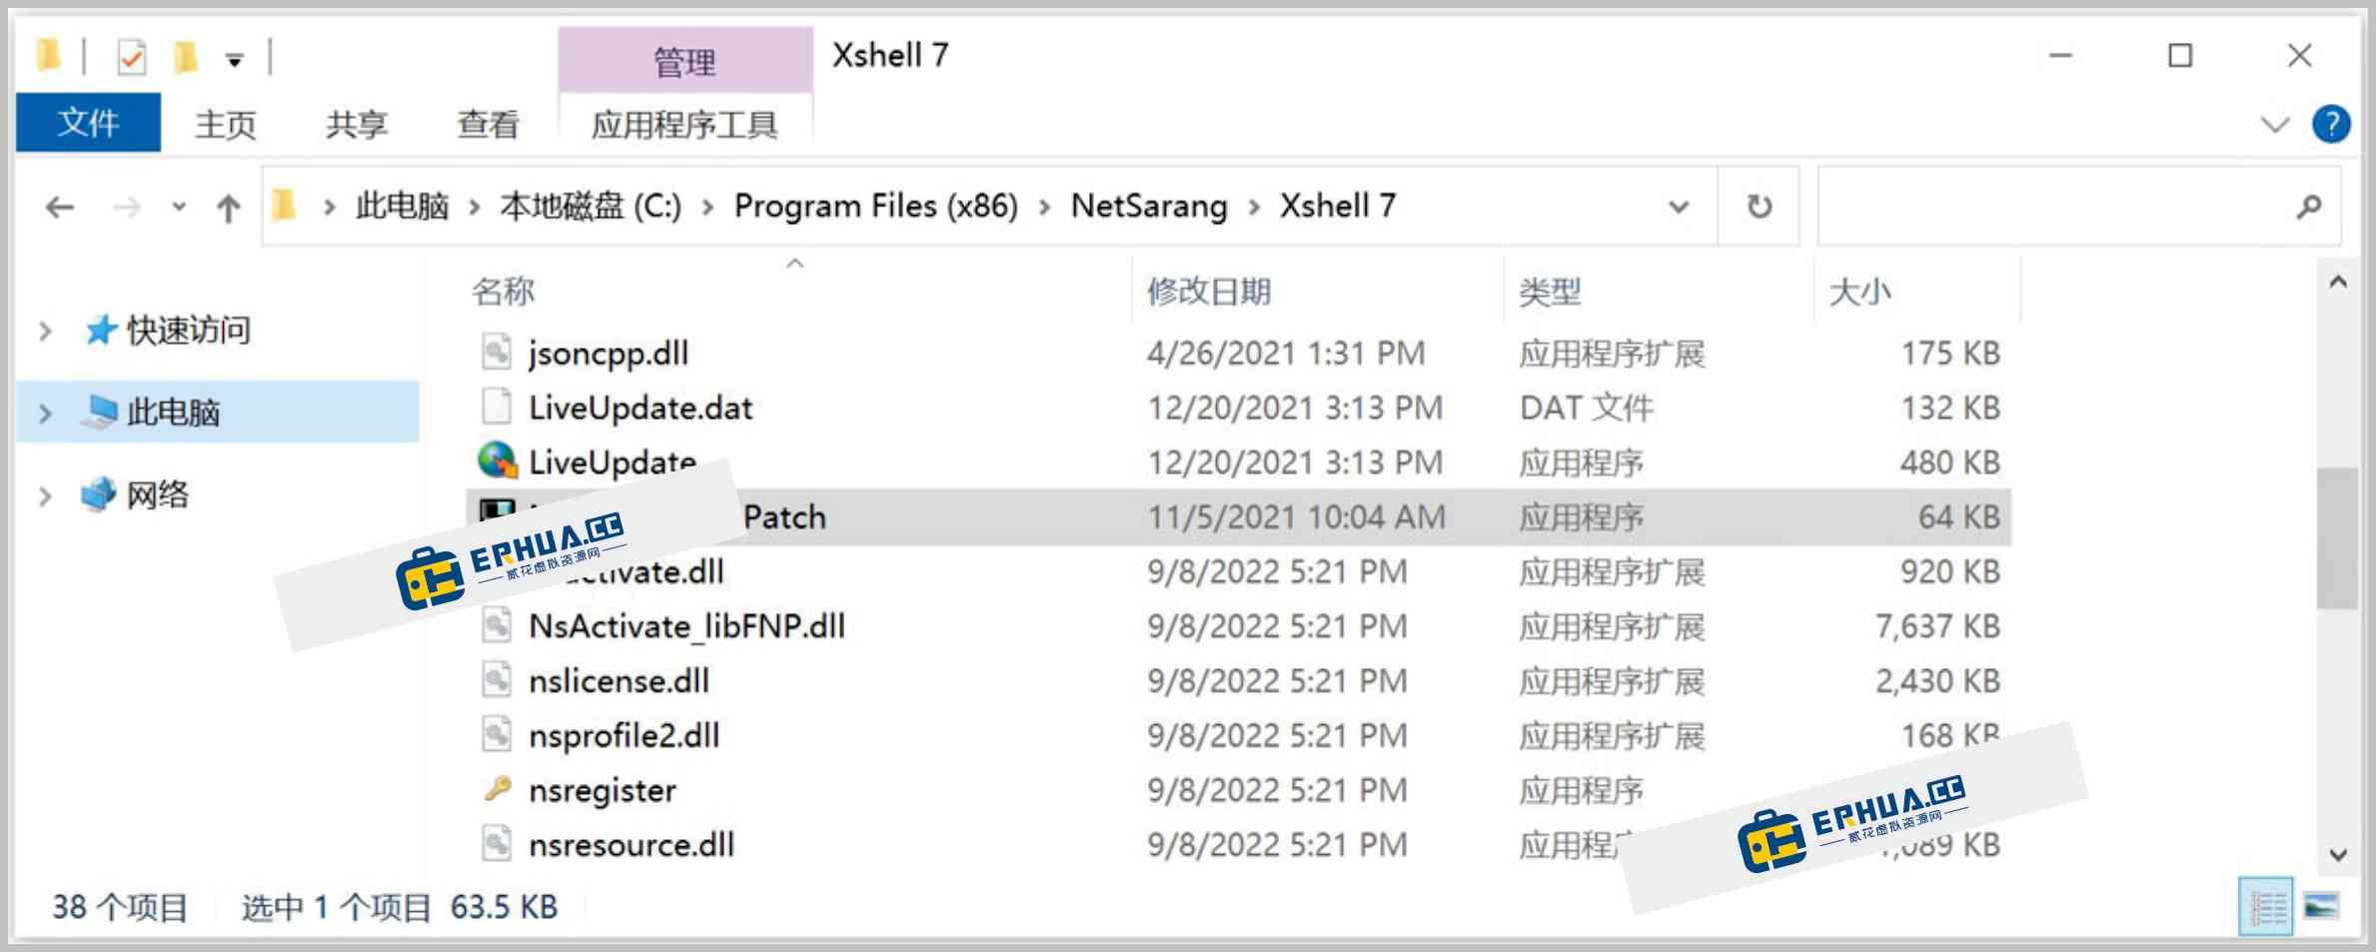Click the properties checkmark quick access icon
Image resolution: width=2376 pixels, height=952 pixels.
point(131,57)
